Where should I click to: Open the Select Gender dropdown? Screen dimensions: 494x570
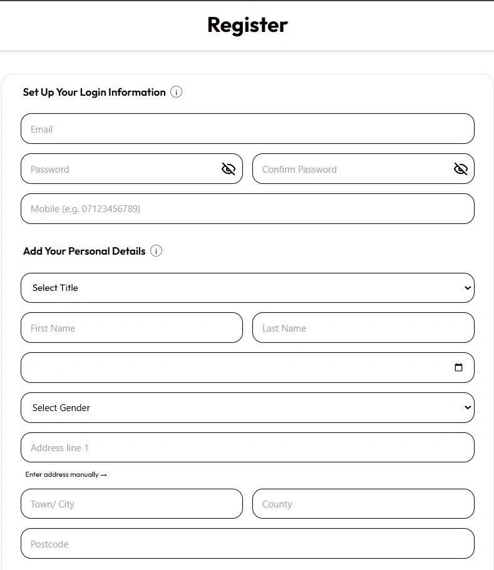pyautogui.click(x=247, y=407)
